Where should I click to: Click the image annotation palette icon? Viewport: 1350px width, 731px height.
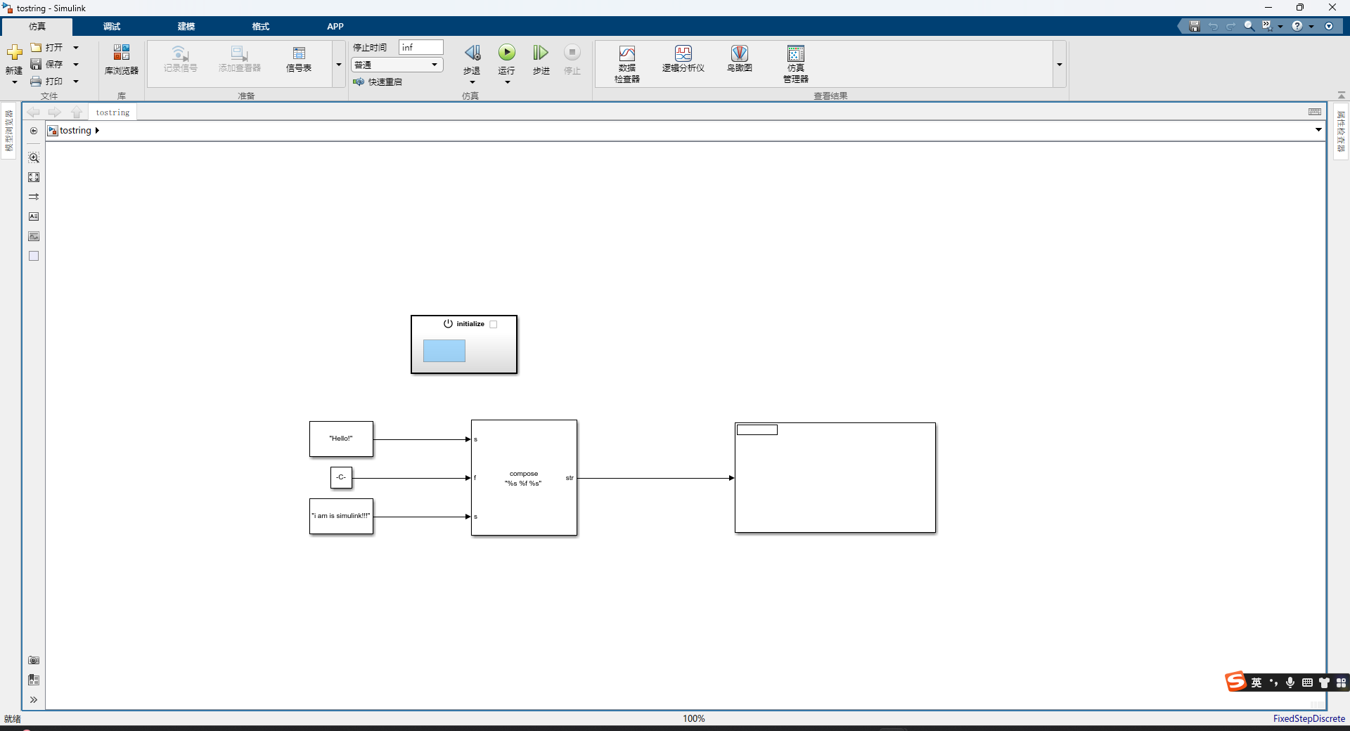(34, 236)
